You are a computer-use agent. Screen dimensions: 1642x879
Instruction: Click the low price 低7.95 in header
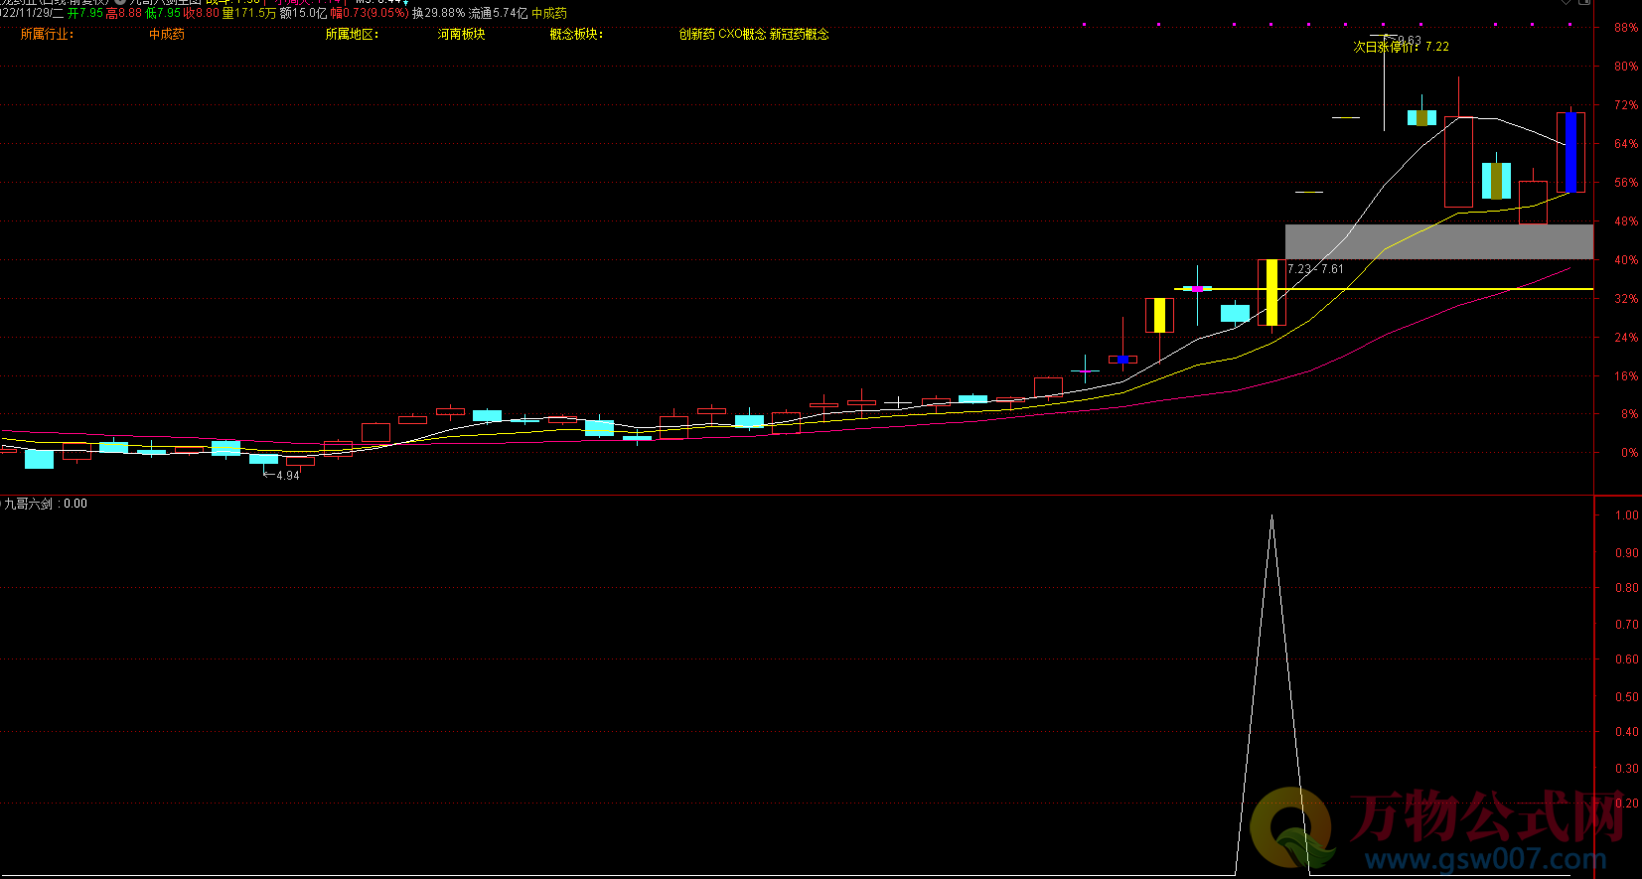pos(163,13)
